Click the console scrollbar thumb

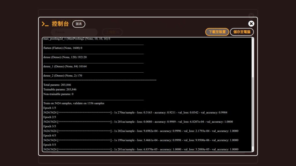[x=253, y=112]
